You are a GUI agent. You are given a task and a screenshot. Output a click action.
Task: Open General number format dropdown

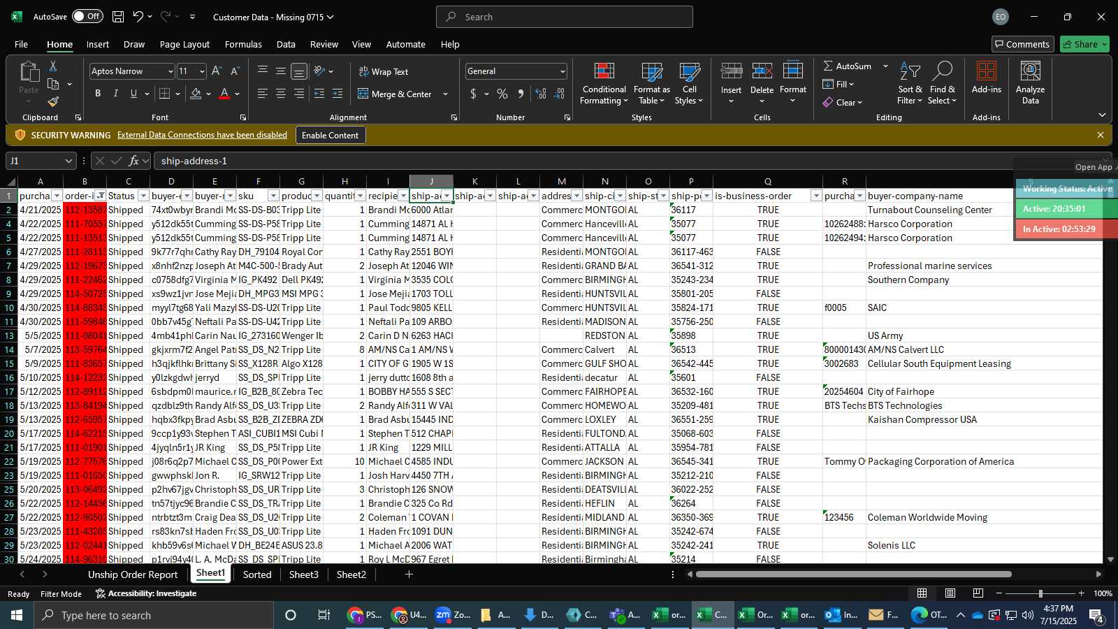[562, 71]
